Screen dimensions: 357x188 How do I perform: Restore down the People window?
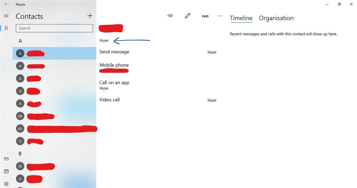[339, 4]
